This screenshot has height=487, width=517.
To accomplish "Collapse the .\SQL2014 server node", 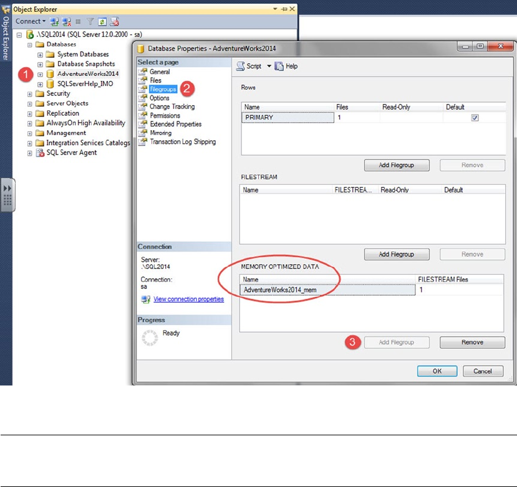I will coord(19,35).
